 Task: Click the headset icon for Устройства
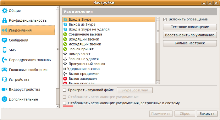pyautogui.click(x=4, y=79)
